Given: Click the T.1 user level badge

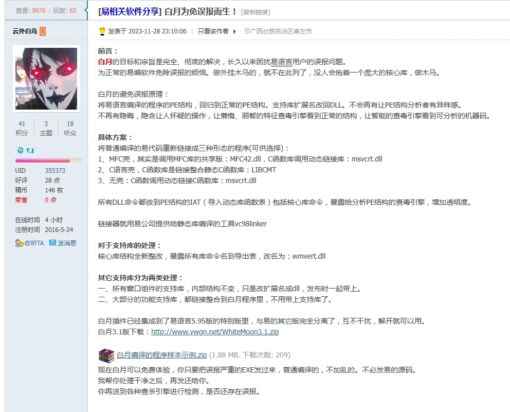Looking at the screenshot, I should pos(26,150).
